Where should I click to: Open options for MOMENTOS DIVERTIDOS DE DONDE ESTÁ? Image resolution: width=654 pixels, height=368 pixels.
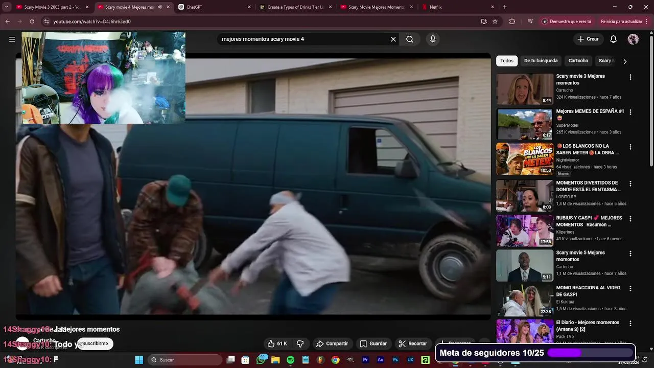click(x=630, y=183)
